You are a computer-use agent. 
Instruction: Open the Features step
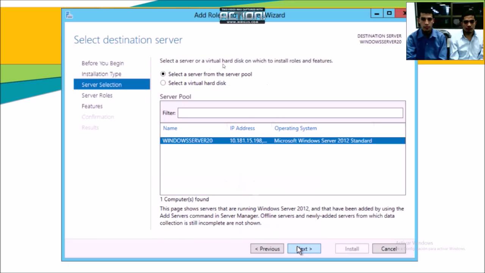[92, 106]
